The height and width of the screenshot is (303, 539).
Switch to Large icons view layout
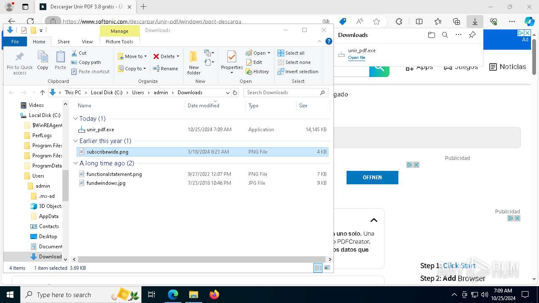[x=327, y=268]
